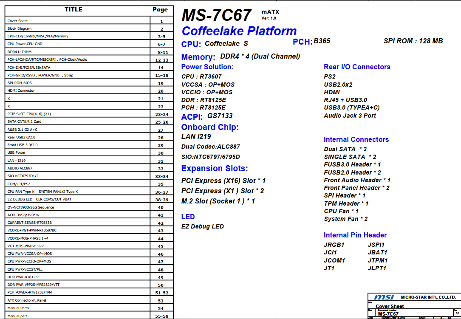Select 'DDR PWR-RT8125E' entry
Viewport: 461px width, 319px height.
tap(89, 277)
